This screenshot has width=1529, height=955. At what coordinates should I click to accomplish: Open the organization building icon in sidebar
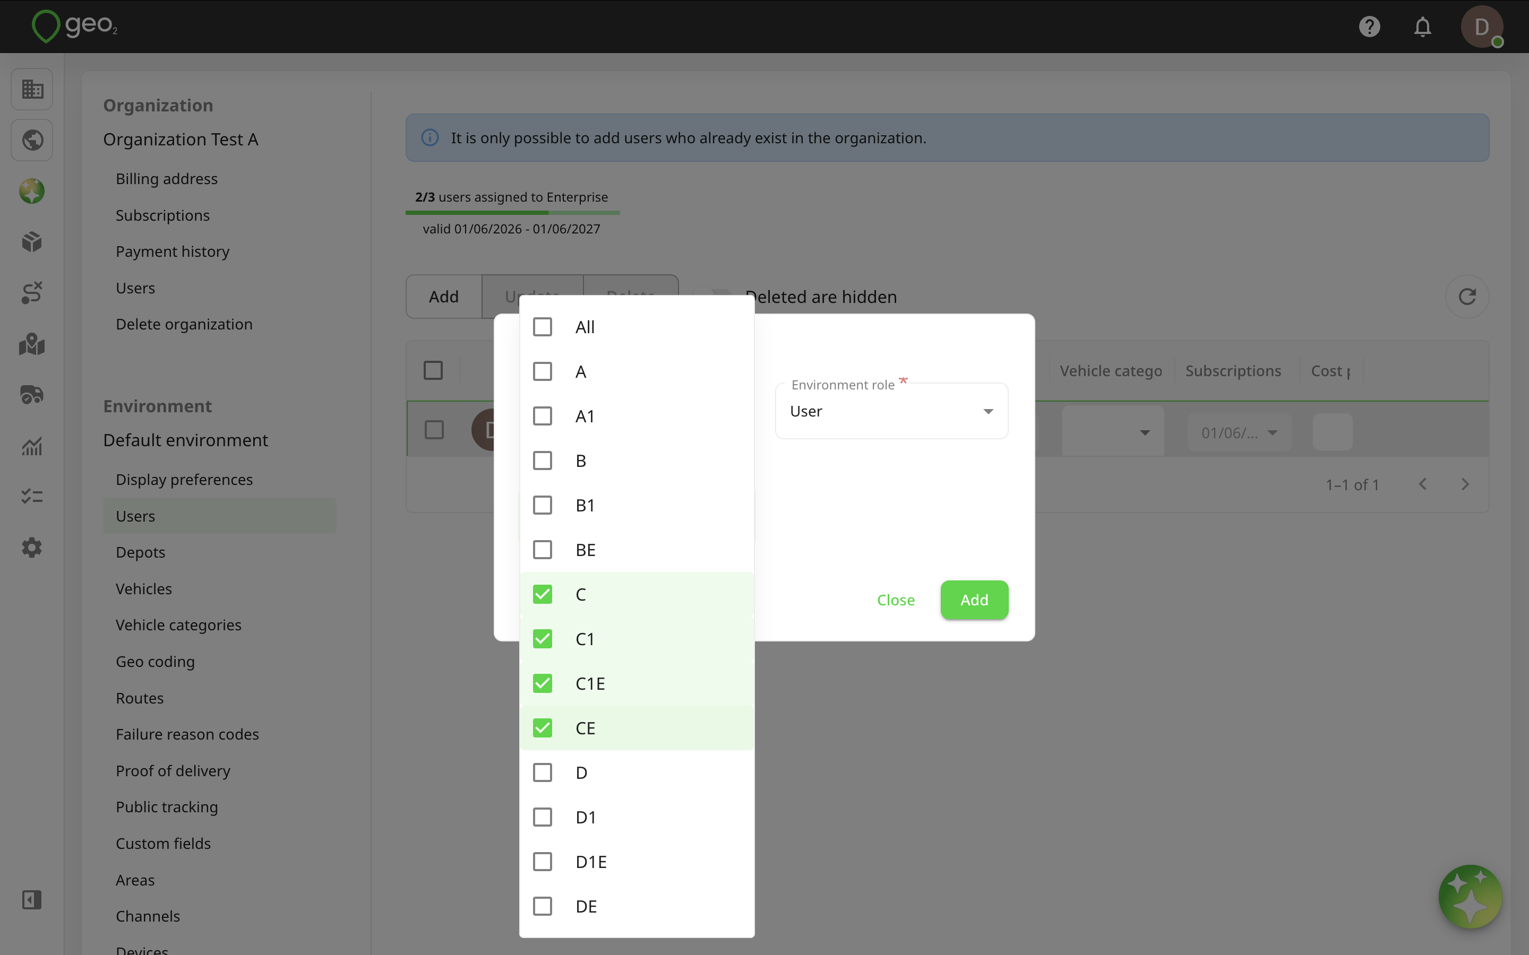[x=32, y=89]
